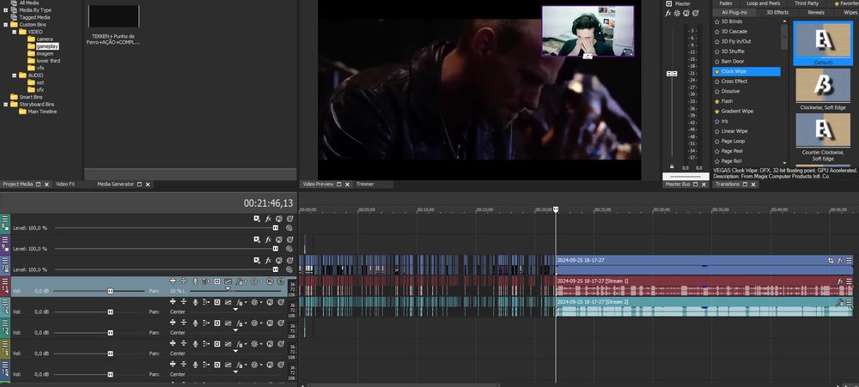Viewport: 859px width, 387px height.
Task: Undock the Project Media window
Action: (39, 184)
